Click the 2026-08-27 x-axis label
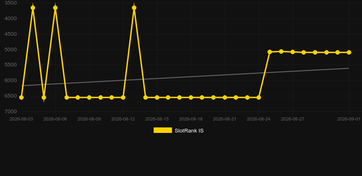Viewport: 362px width, 176px height. pyautogui.click(x=292, y=119)
